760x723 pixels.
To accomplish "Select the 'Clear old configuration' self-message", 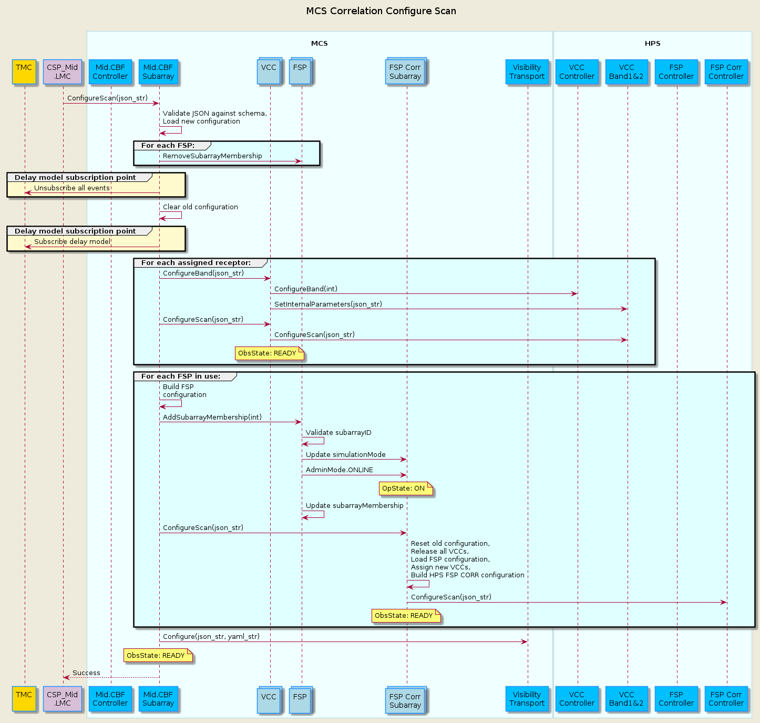I will (200, 207).
